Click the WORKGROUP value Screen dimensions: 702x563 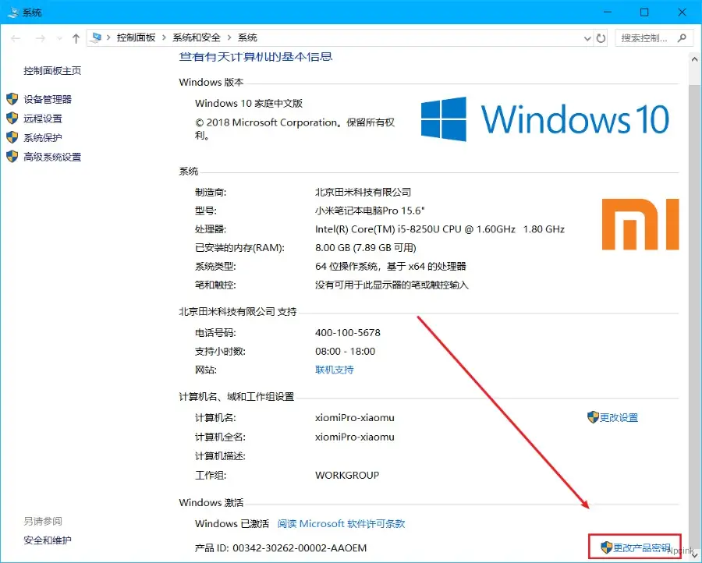[347, 476]
